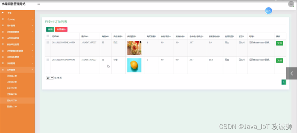Click the list icon beside 会员分析管理
This screenshot has width=297, height=133.
coord(2,57)
